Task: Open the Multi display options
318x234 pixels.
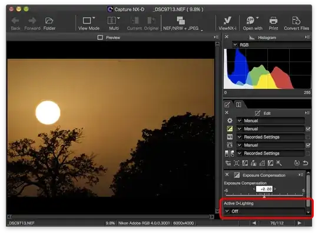Action: 114,24
